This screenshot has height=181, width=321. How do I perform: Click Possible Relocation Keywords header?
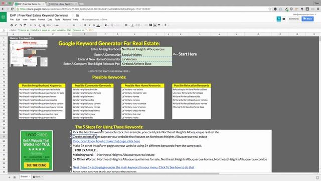[x=192, y=85]
